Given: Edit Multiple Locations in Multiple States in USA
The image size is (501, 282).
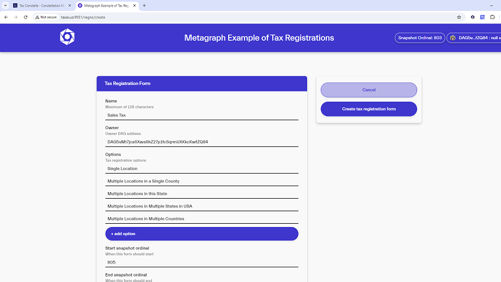Looking at the screenshot, I should click(x=201, y=206).
